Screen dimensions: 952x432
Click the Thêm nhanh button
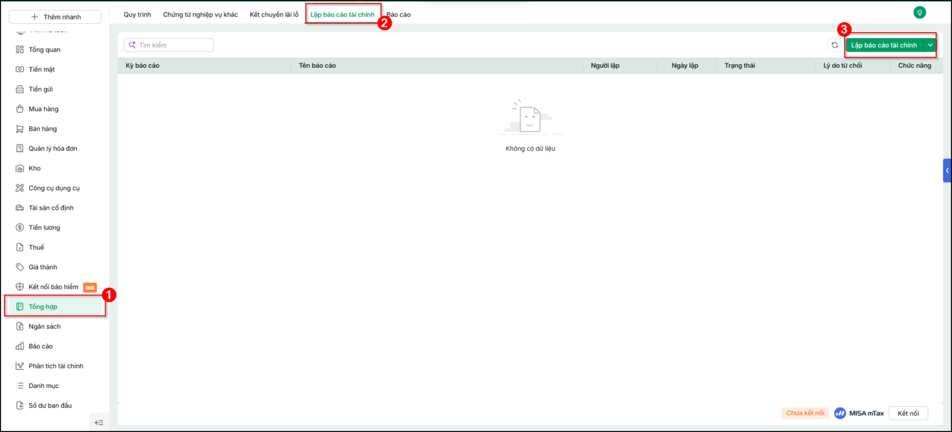coord(55,17)
